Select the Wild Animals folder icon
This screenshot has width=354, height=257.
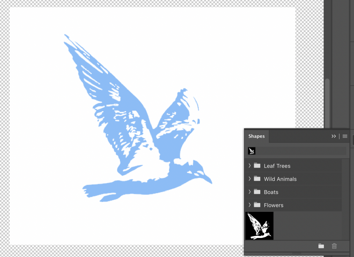pos(257,179)
